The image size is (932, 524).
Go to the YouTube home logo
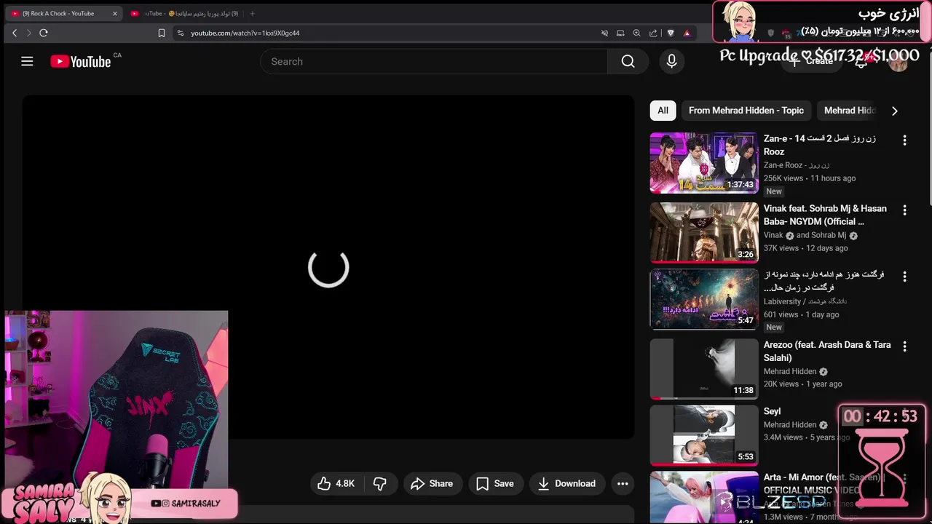[81, 62]
